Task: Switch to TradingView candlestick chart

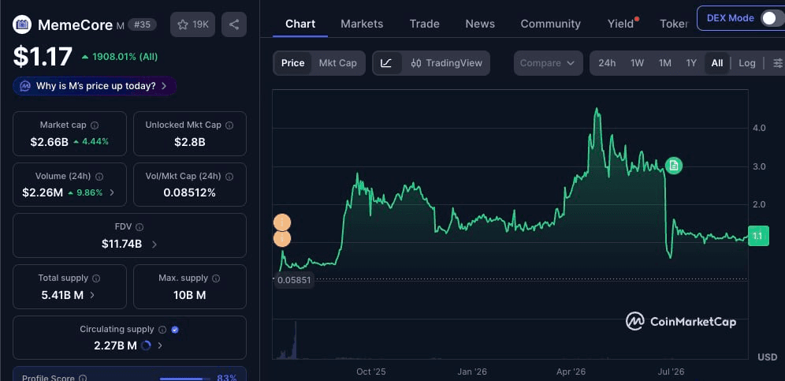Action: 446,63
